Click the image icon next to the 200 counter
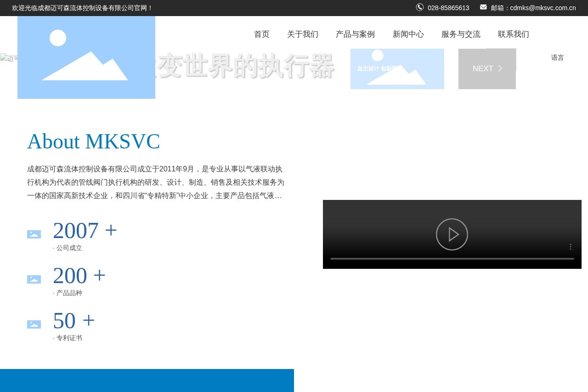Image resolution: width=588 pixels, height=392 pixels. (34, 279)
